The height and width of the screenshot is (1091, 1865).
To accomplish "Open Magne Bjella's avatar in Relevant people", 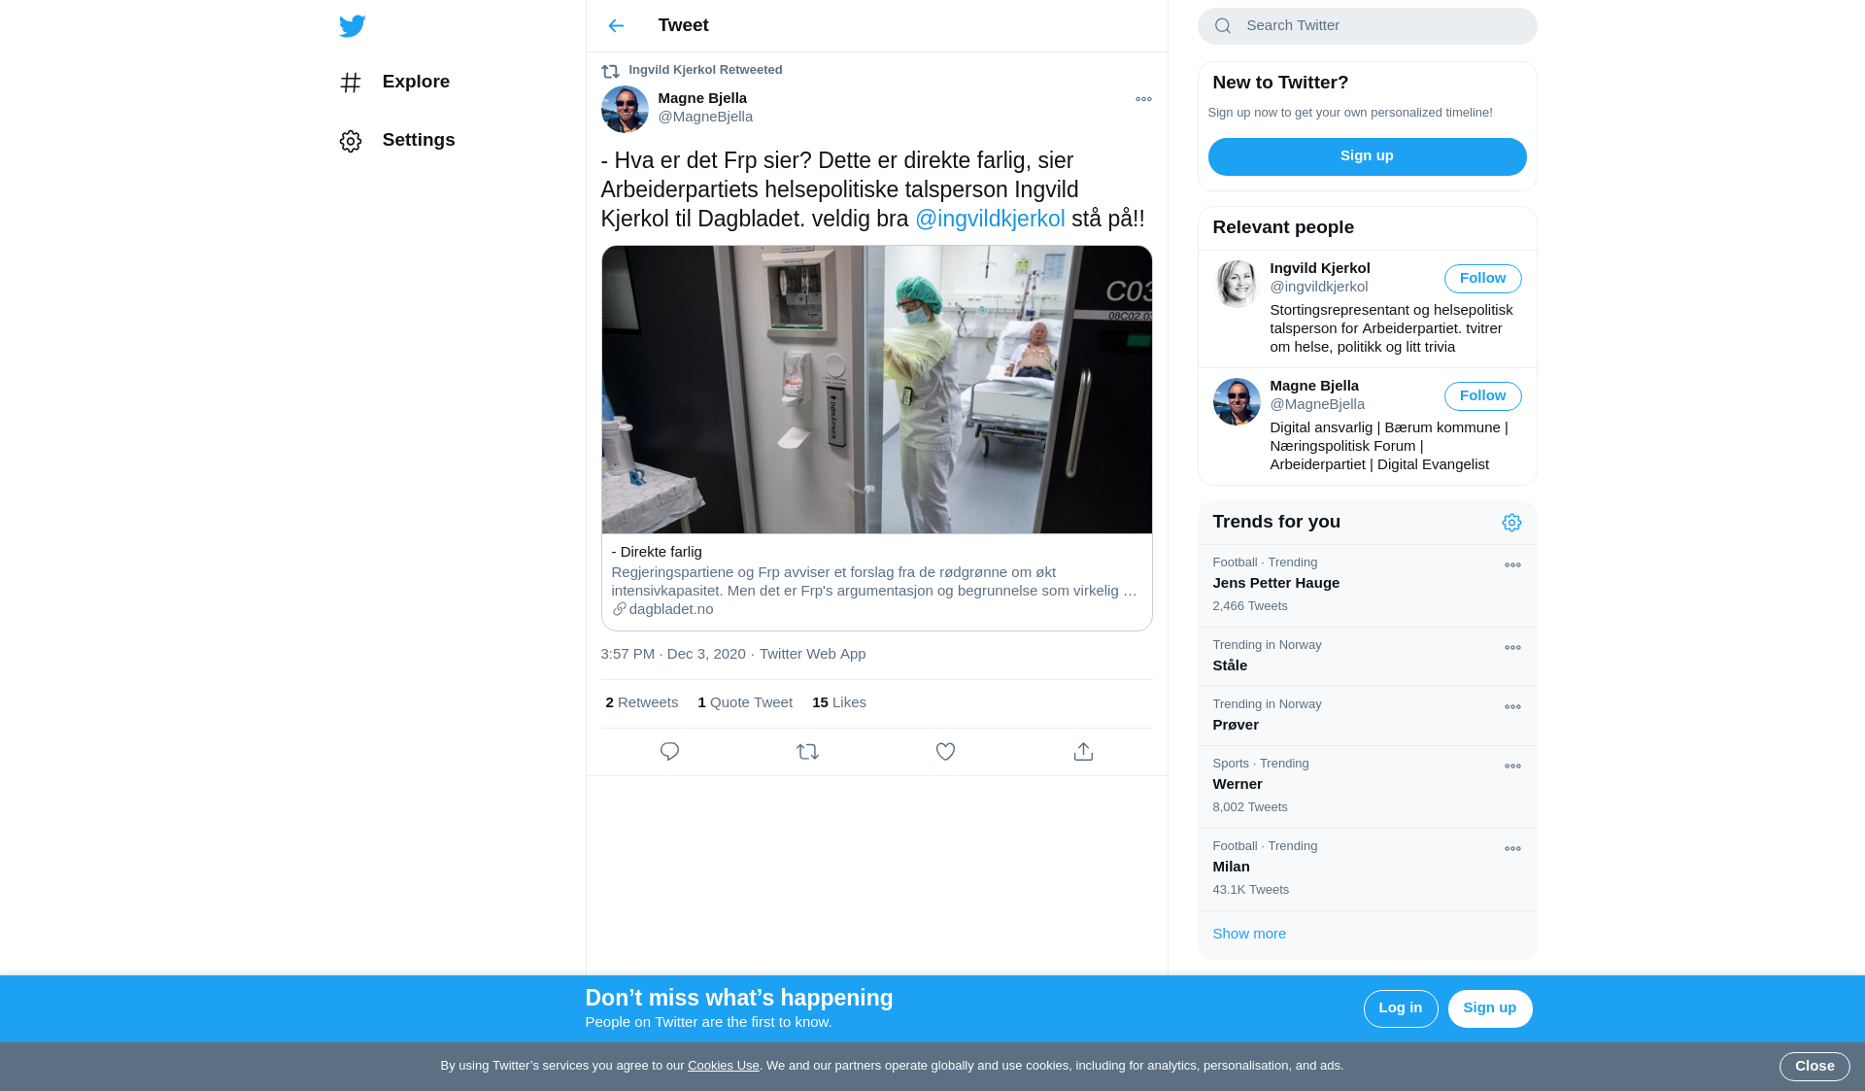I will 1237,401.
